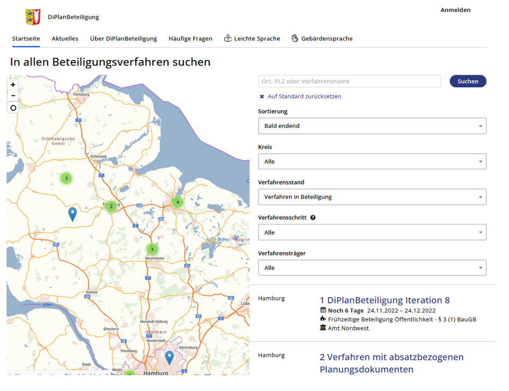Zoom out on the map

[x=13, y=96]
